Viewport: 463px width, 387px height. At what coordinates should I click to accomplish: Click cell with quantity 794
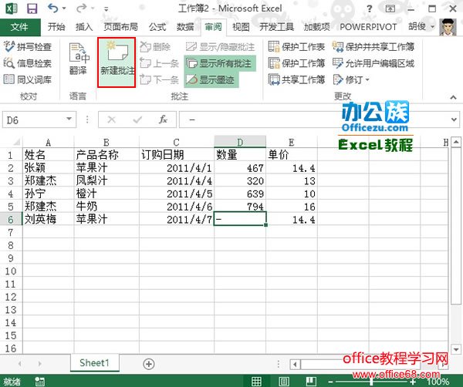[240, 206]
